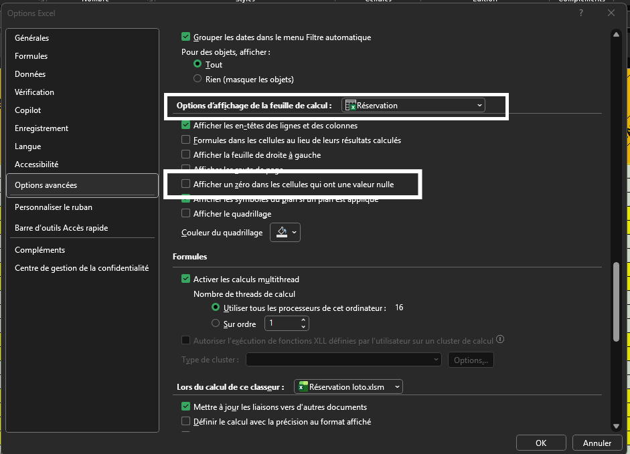Click the workbook icon beside Réservation loto.xlsm

tap(303, 386)
